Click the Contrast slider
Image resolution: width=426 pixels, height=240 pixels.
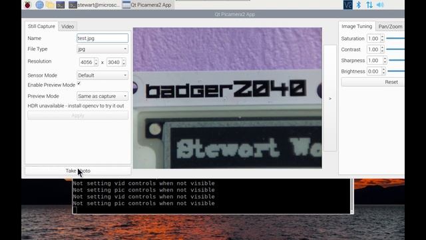pos(395,49)
